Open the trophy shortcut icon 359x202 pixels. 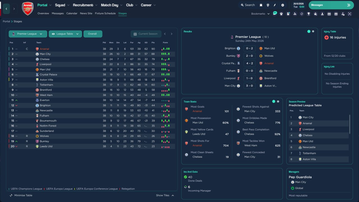(x=309, y=14)
